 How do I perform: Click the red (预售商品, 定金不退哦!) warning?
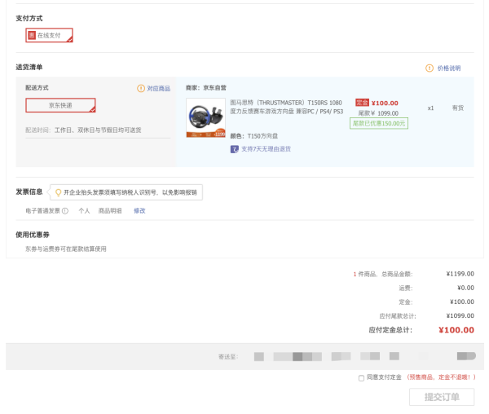coord(441,377)
